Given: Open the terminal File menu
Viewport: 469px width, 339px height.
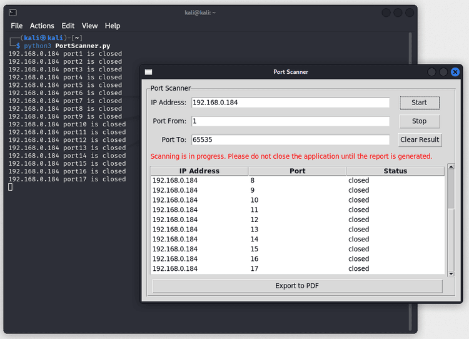Looking at the screenshot, I should pyautogui.click(x=17, y=26).
